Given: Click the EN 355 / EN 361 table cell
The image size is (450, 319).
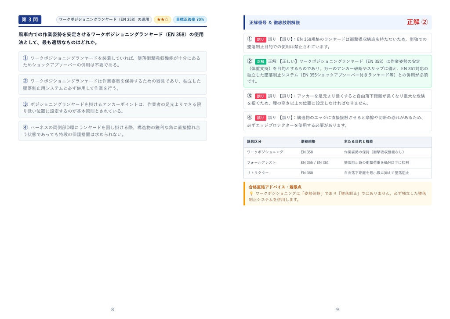Looking at the screenshot, I should click(315, 162).
